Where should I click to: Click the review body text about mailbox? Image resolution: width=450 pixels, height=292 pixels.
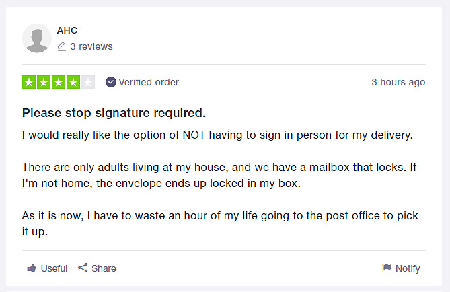pyautogui.click(x=219, y=175)
